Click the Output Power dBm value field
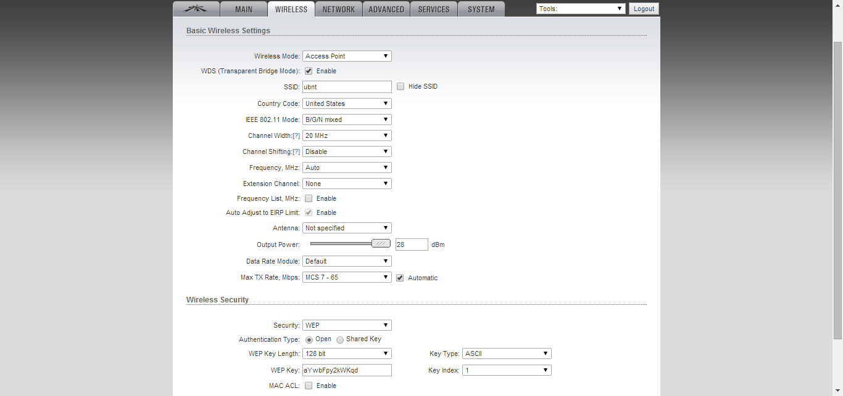This screenshot has height=396, width=843. [x=412, y=244]
